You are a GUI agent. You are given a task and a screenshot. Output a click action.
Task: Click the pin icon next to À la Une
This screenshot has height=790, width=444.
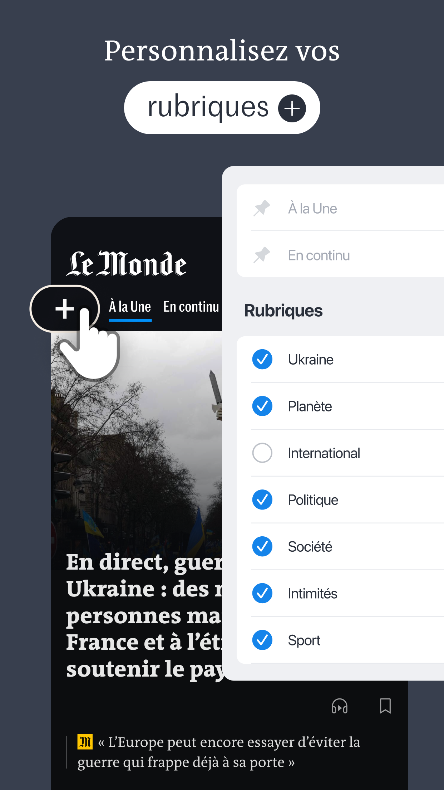[262, 208]
